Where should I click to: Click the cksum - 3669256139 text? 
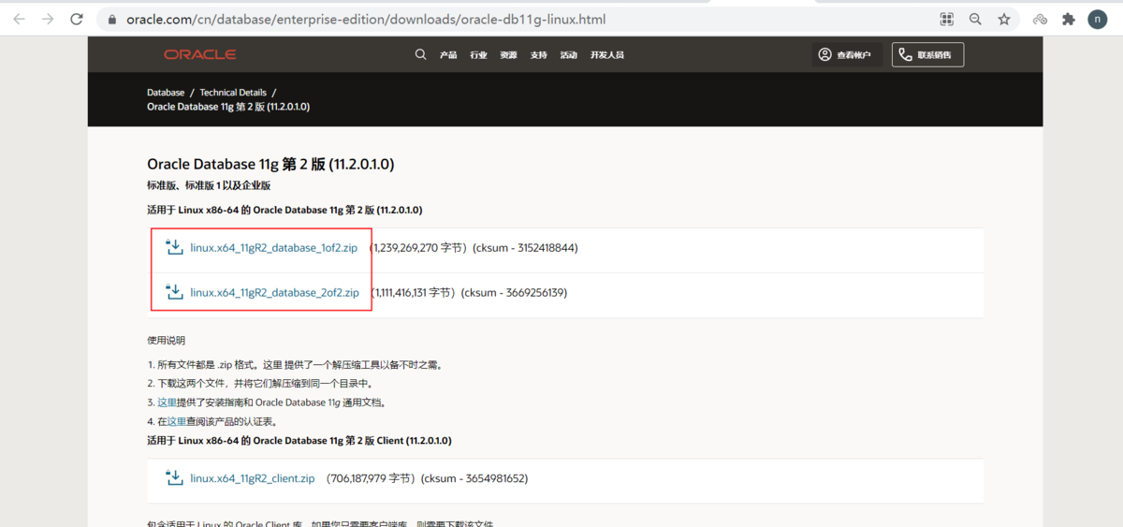(514, 293)
